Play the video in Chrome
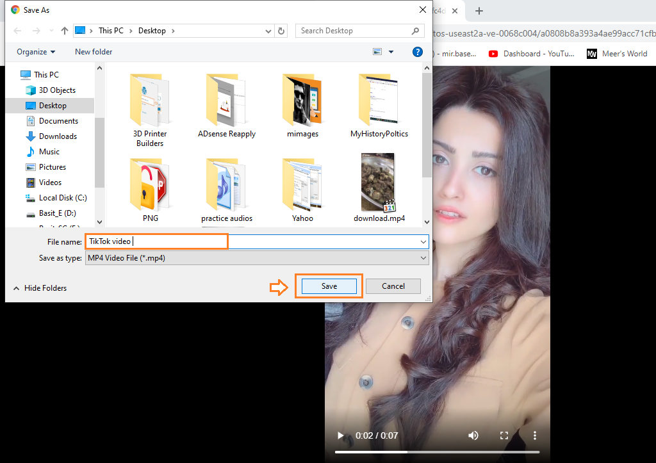The image size is (656, 463). point(341,435)
